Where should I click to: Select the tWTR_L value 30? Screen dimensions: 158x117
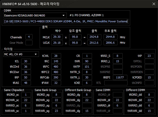[87, 77]
